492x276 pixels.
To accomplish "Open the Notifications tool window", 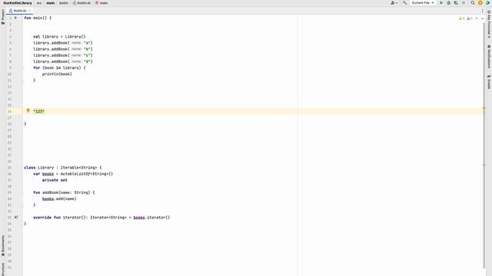I will (489, 57).
